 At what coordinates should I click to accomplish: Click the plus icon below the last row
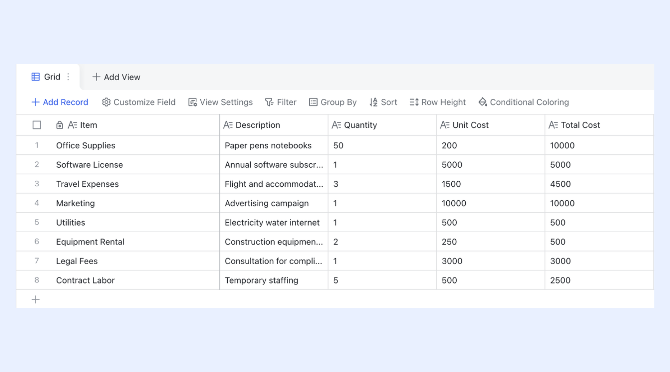coord(36,299)
